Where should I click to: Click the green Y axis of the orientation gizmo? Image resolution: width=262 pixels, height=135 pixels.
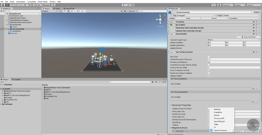[x=160, y=16]
